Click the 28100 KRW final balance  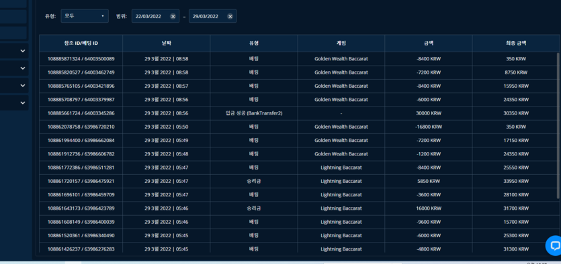click(516, 195)
